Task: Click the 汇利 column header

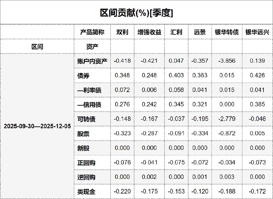Action: [176, 32]
